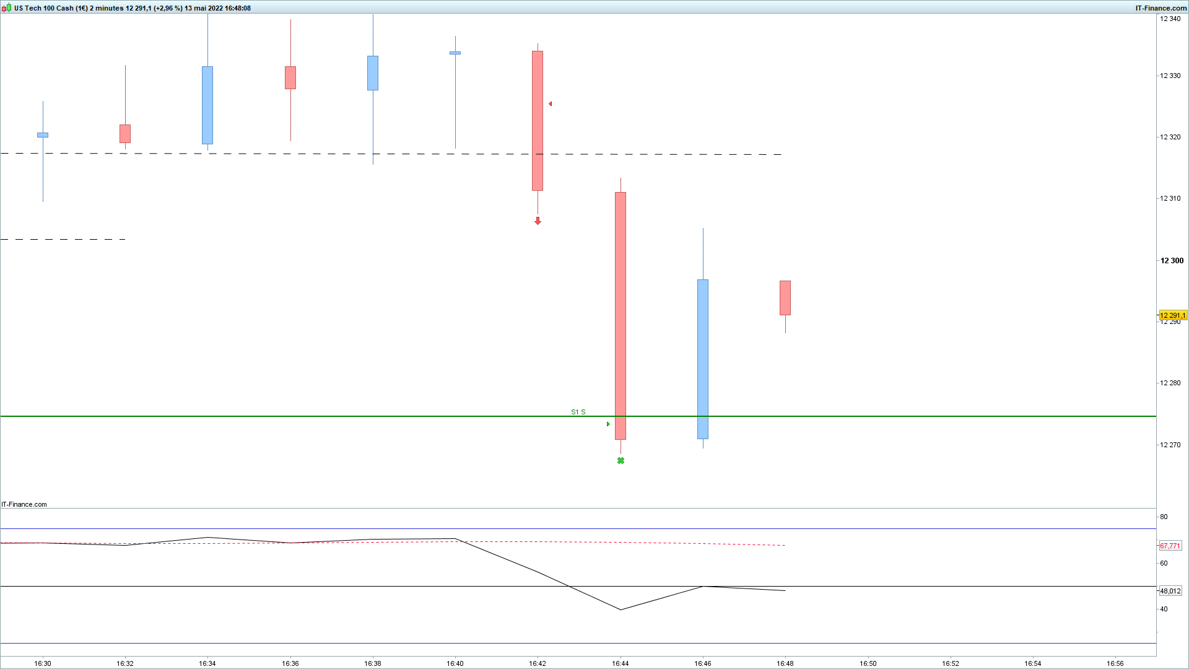This screenshot has height=669, width=1189.
Task: Select the blue candle at 16:46
Action: (703, 359)
